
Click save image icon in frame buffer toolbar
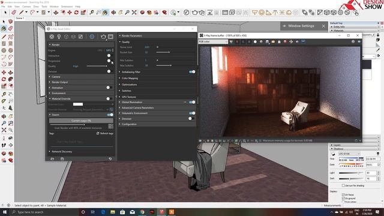(x=267, y=42)
